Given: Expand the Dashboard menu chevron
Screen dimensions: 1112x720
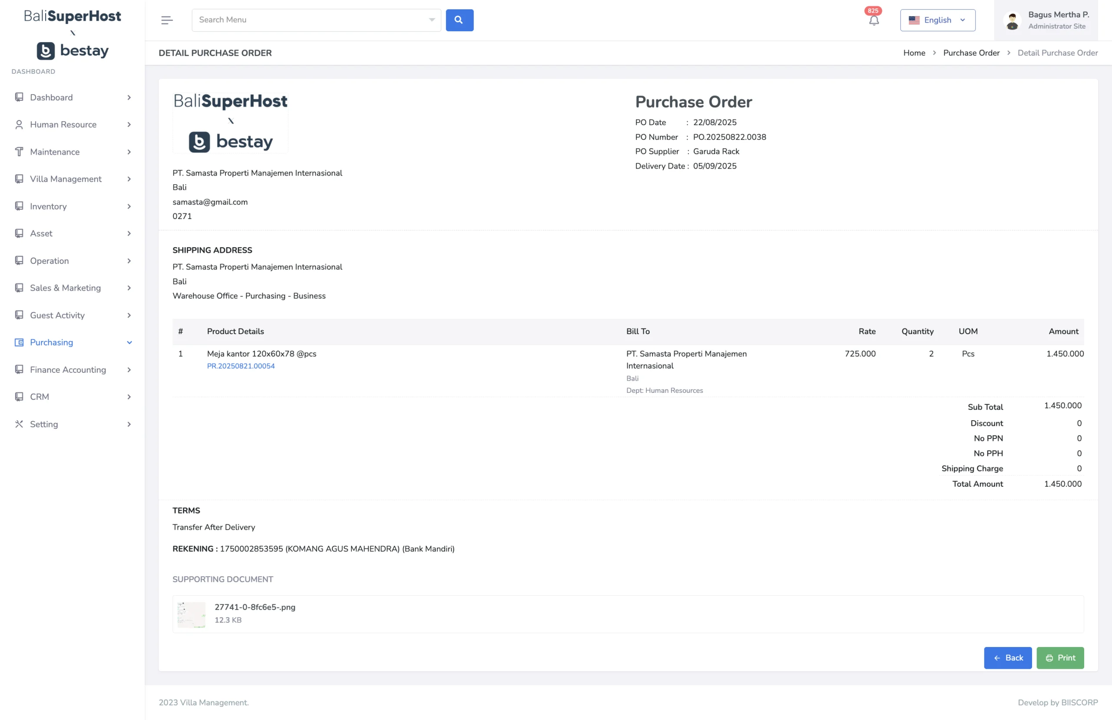Looking at the screenshot, I should 129,97.
